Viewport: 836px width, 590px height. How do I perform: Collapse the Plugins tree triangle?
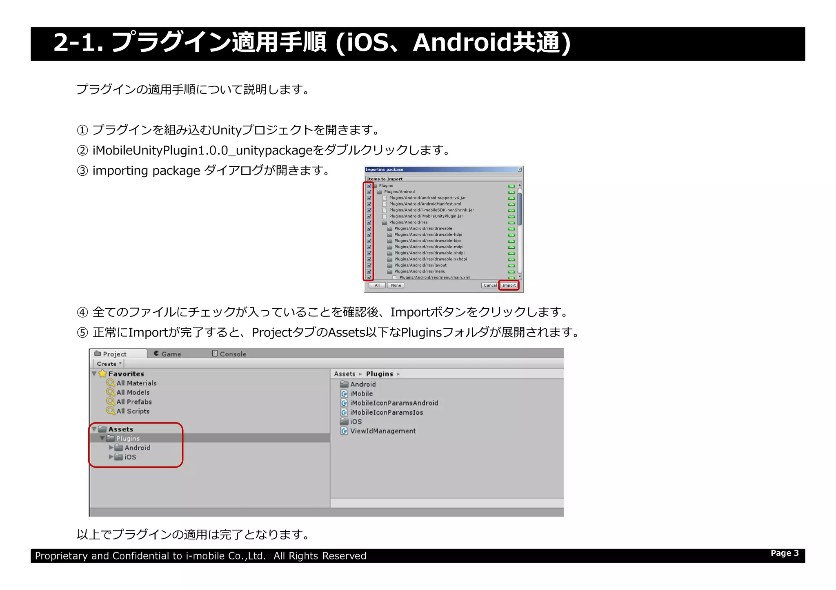[102, 438]
